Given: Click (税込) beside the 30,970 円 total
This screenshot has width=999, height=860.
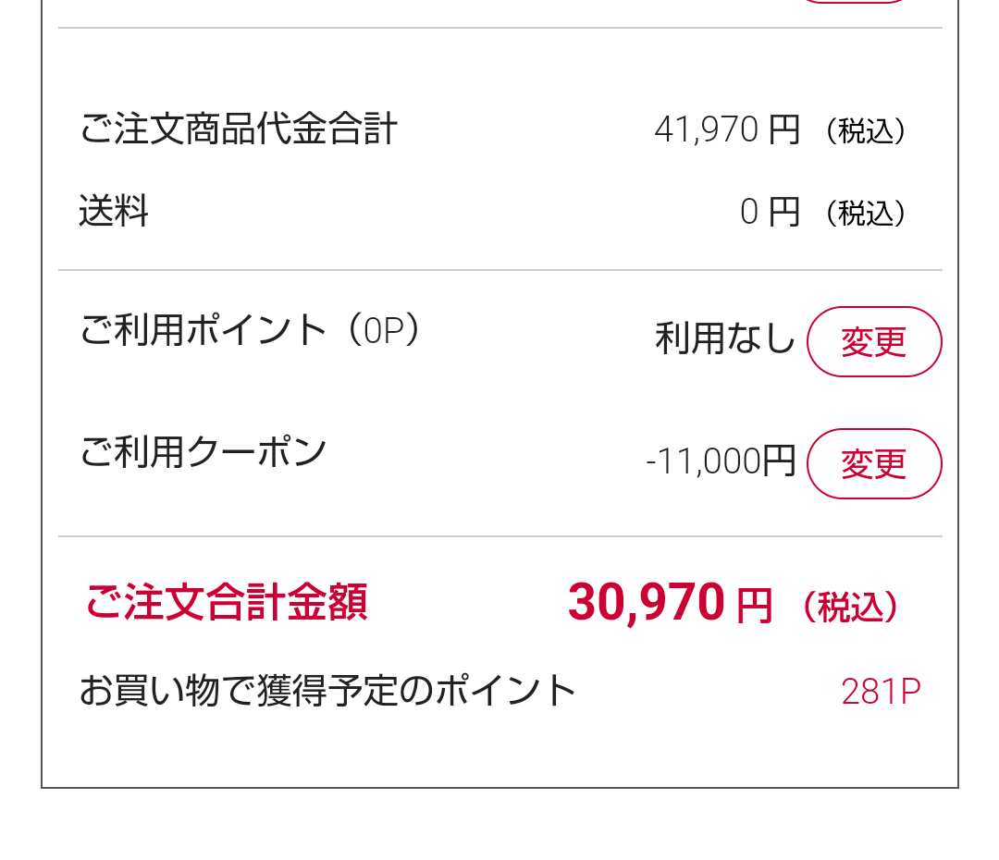Looking at the screenshot, I should pos(850,608).
